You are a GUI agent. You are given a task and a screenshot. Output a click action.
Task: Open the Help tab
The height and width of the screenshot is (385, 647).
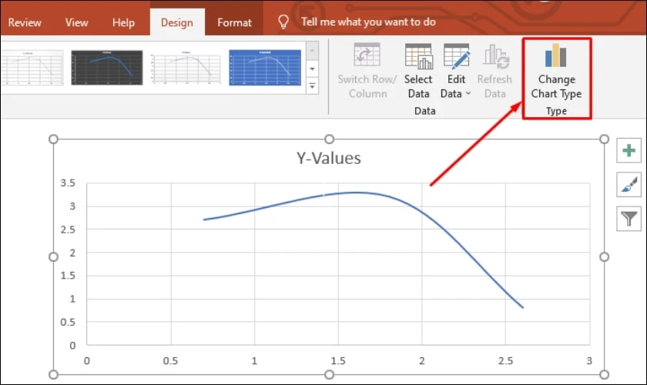[x=123, y=22]
